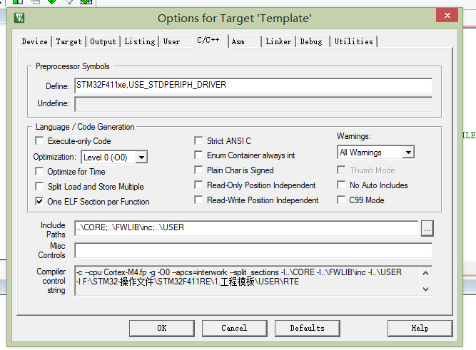Click the Define preprocessor symbols field

[253, 86]
